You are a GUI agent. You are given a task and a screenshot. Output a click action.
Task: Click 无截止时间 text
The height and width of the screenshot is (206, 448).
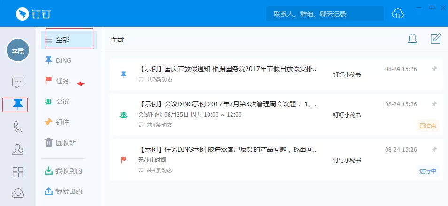[152, 160]
